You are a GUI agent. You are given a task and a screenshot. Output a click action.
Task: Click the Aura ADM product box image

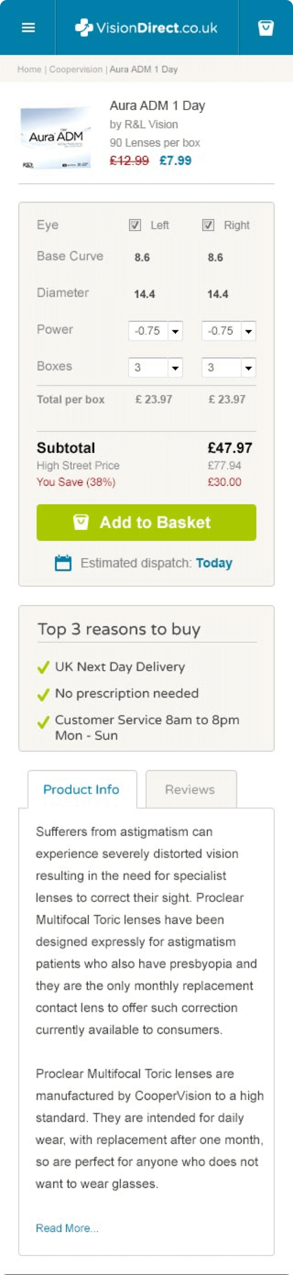point(56,138)
